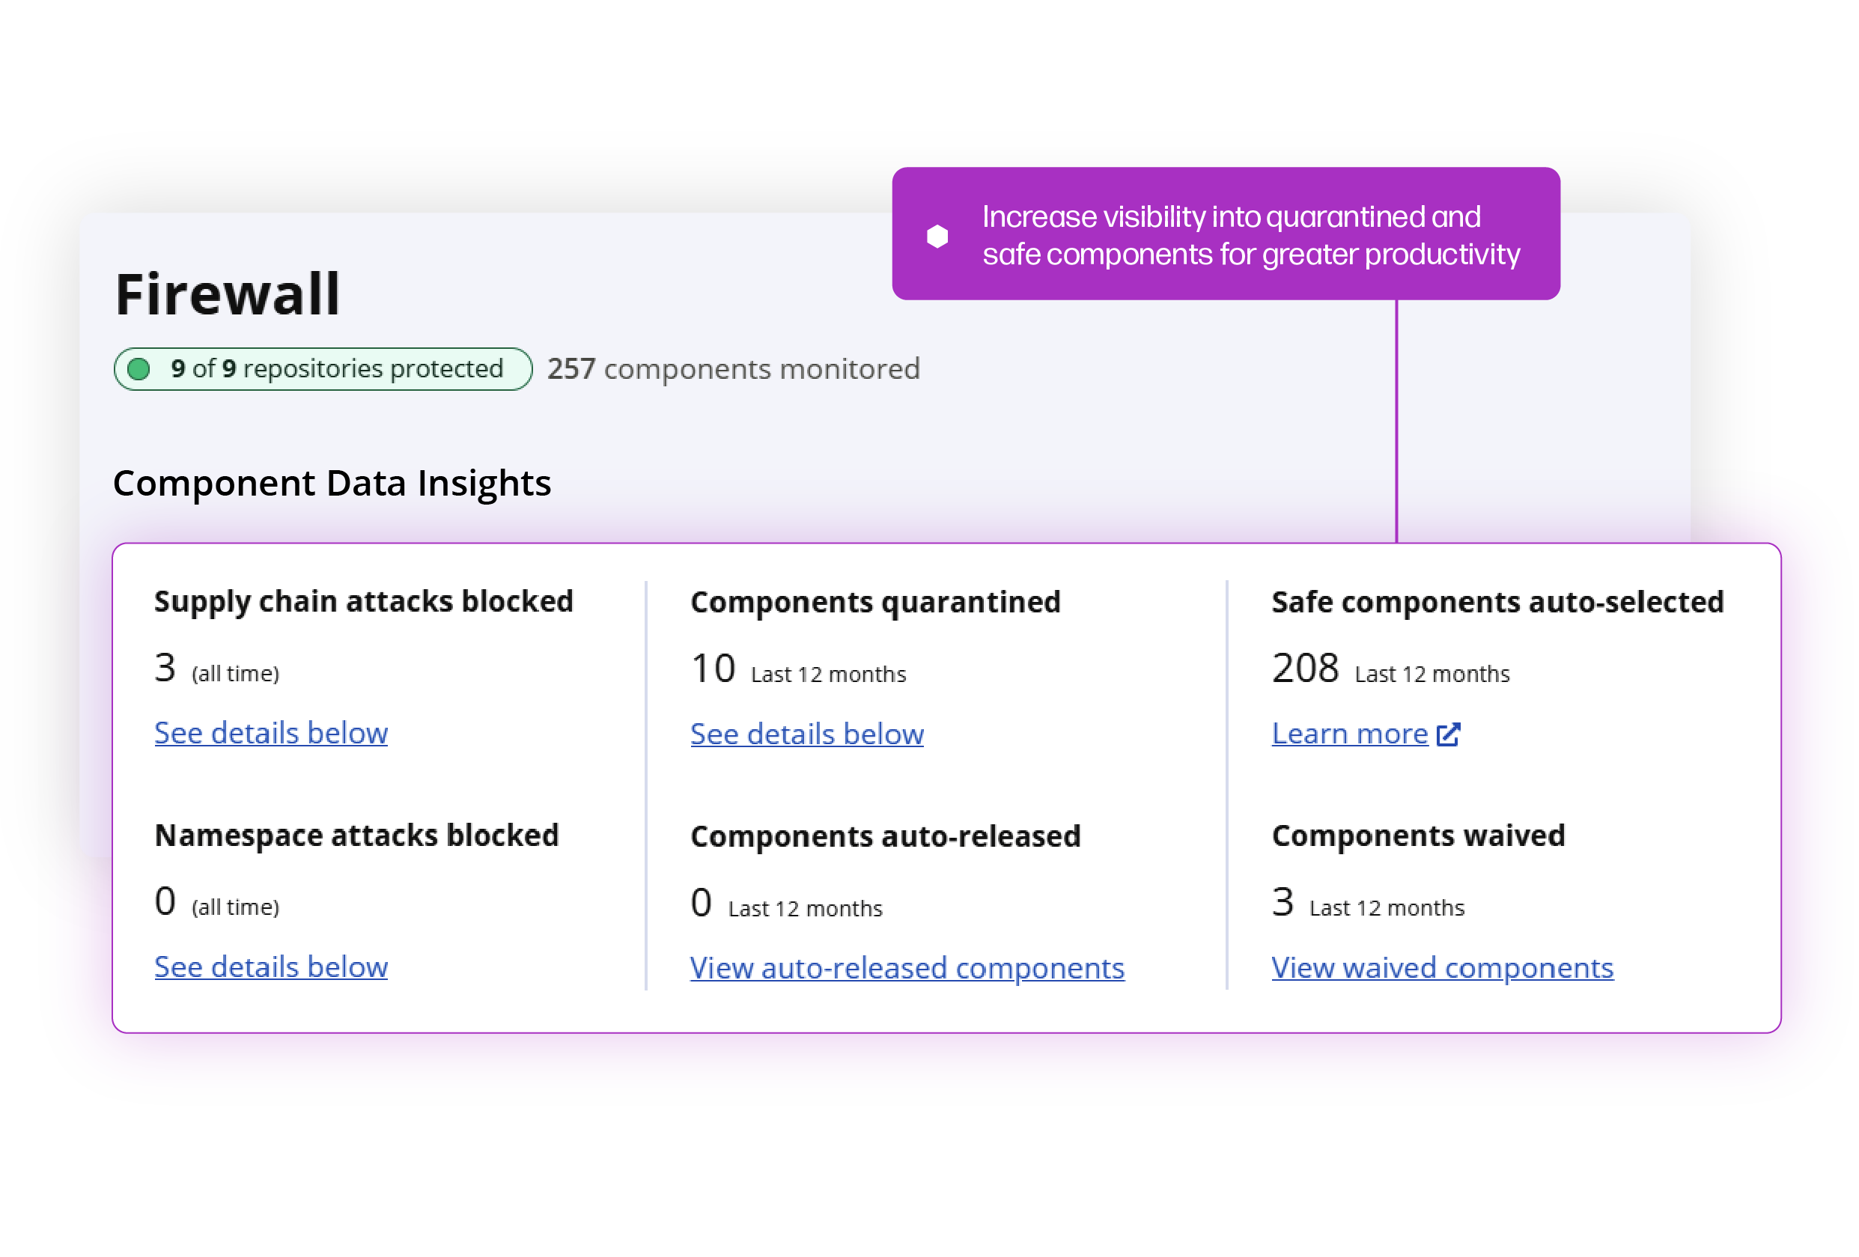Open Learn more for auto-selected components

coord(1348,733)
